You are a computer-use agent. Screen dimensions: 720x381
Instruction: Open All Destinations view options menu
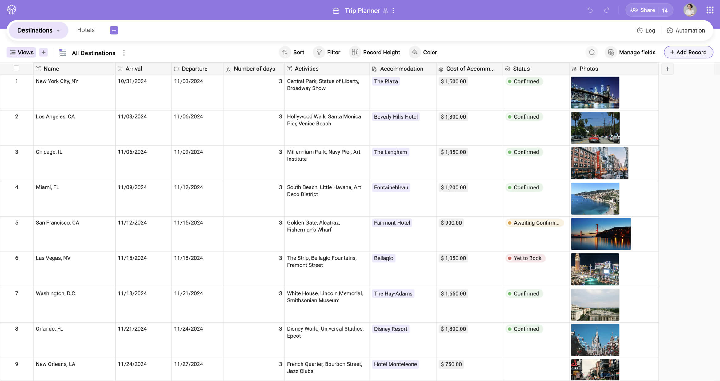[x=124, y=53]
